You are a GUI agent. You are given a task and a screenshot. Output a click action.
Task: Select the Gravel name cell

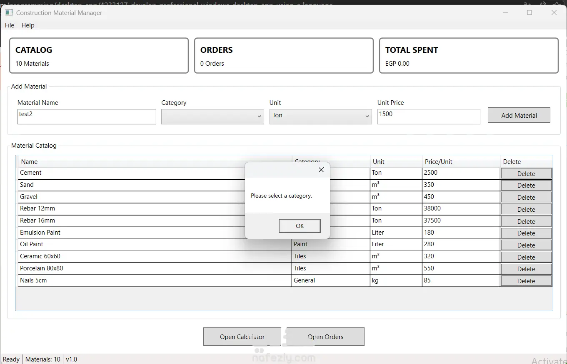pos(155,197)
